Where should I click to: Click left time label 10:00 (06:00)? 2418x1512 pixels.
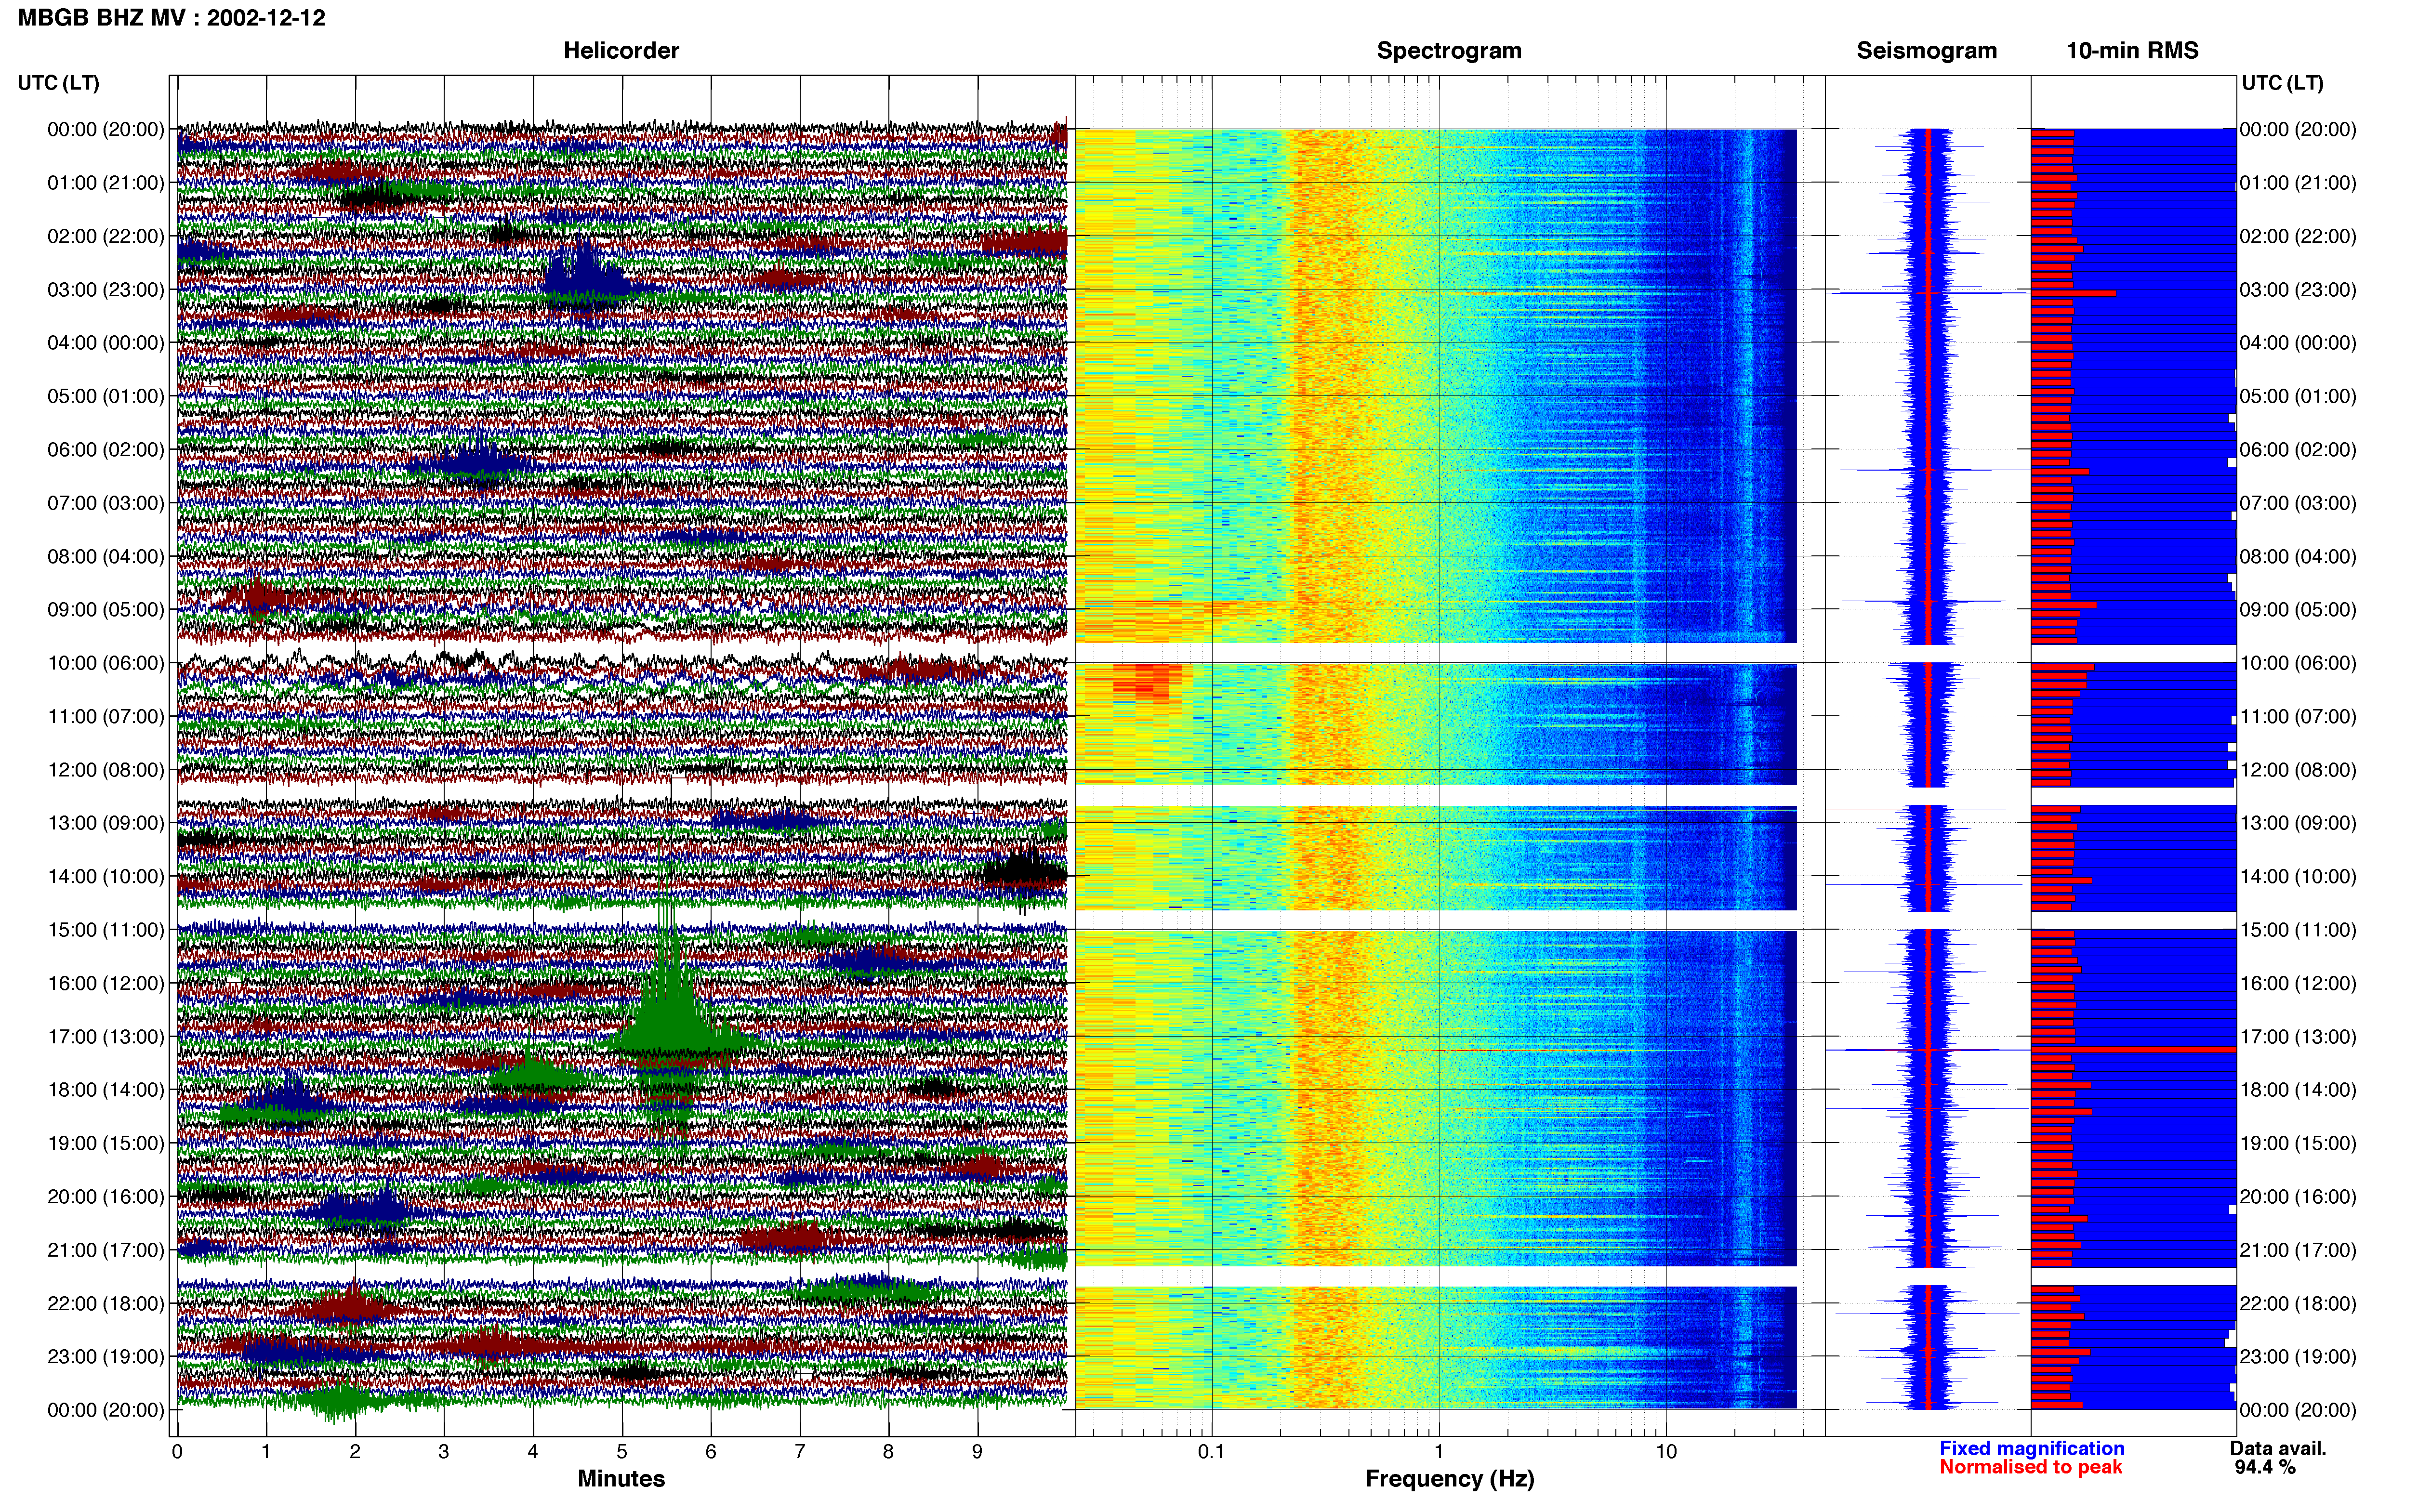[x=106, y=663]
